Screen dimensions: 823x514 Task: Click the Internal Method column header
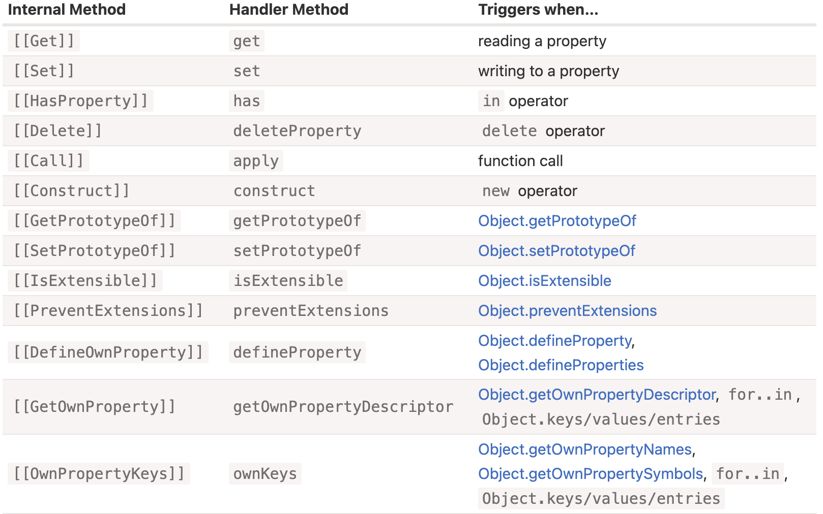pos(67,10)
